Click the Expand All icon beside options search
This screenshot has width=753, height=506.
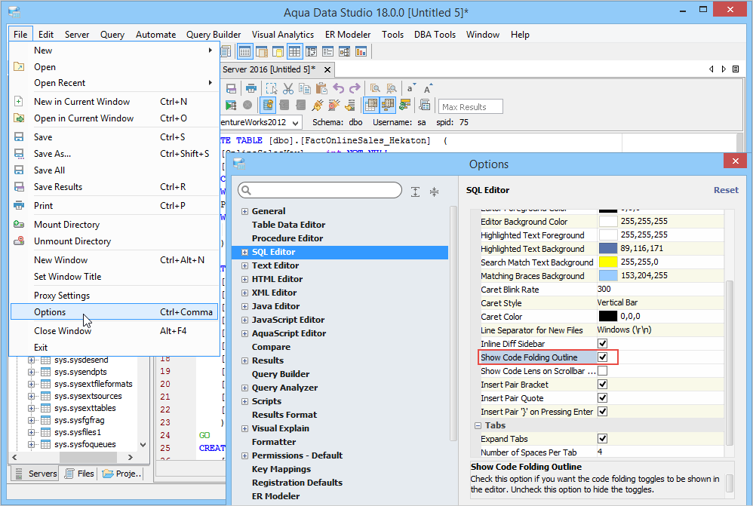coord(415,192)
